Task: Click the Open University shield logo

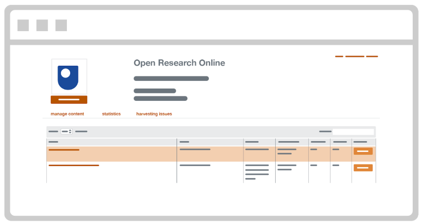Action: coord(69,77)
